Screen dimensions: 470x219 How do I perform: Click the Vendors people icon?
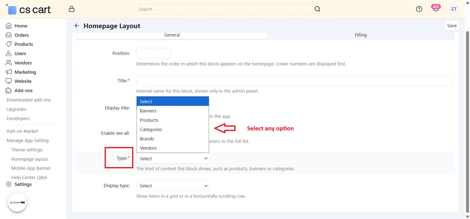tap(9, 63)
